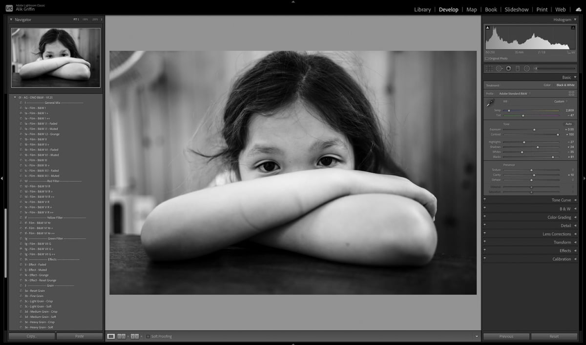Click the Temp slider handle
Viewport: 586px width, 345px height.
point(509,111)
